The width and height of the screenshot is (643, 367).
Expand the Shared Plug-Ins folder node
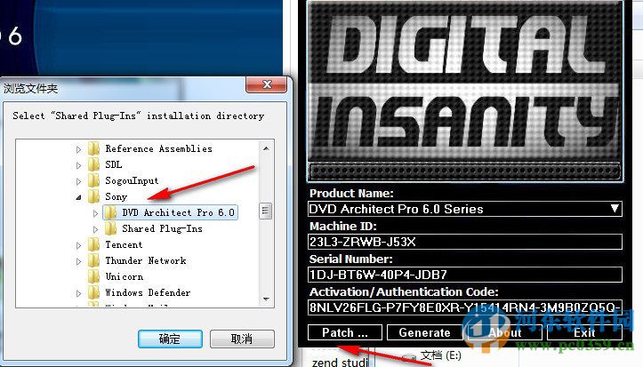95,229
